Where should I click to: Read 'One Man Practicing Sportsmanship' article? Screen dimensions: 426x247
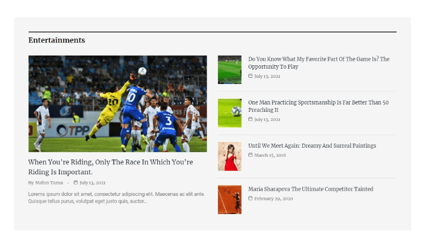pyautogui.click(x=318, y=106)
